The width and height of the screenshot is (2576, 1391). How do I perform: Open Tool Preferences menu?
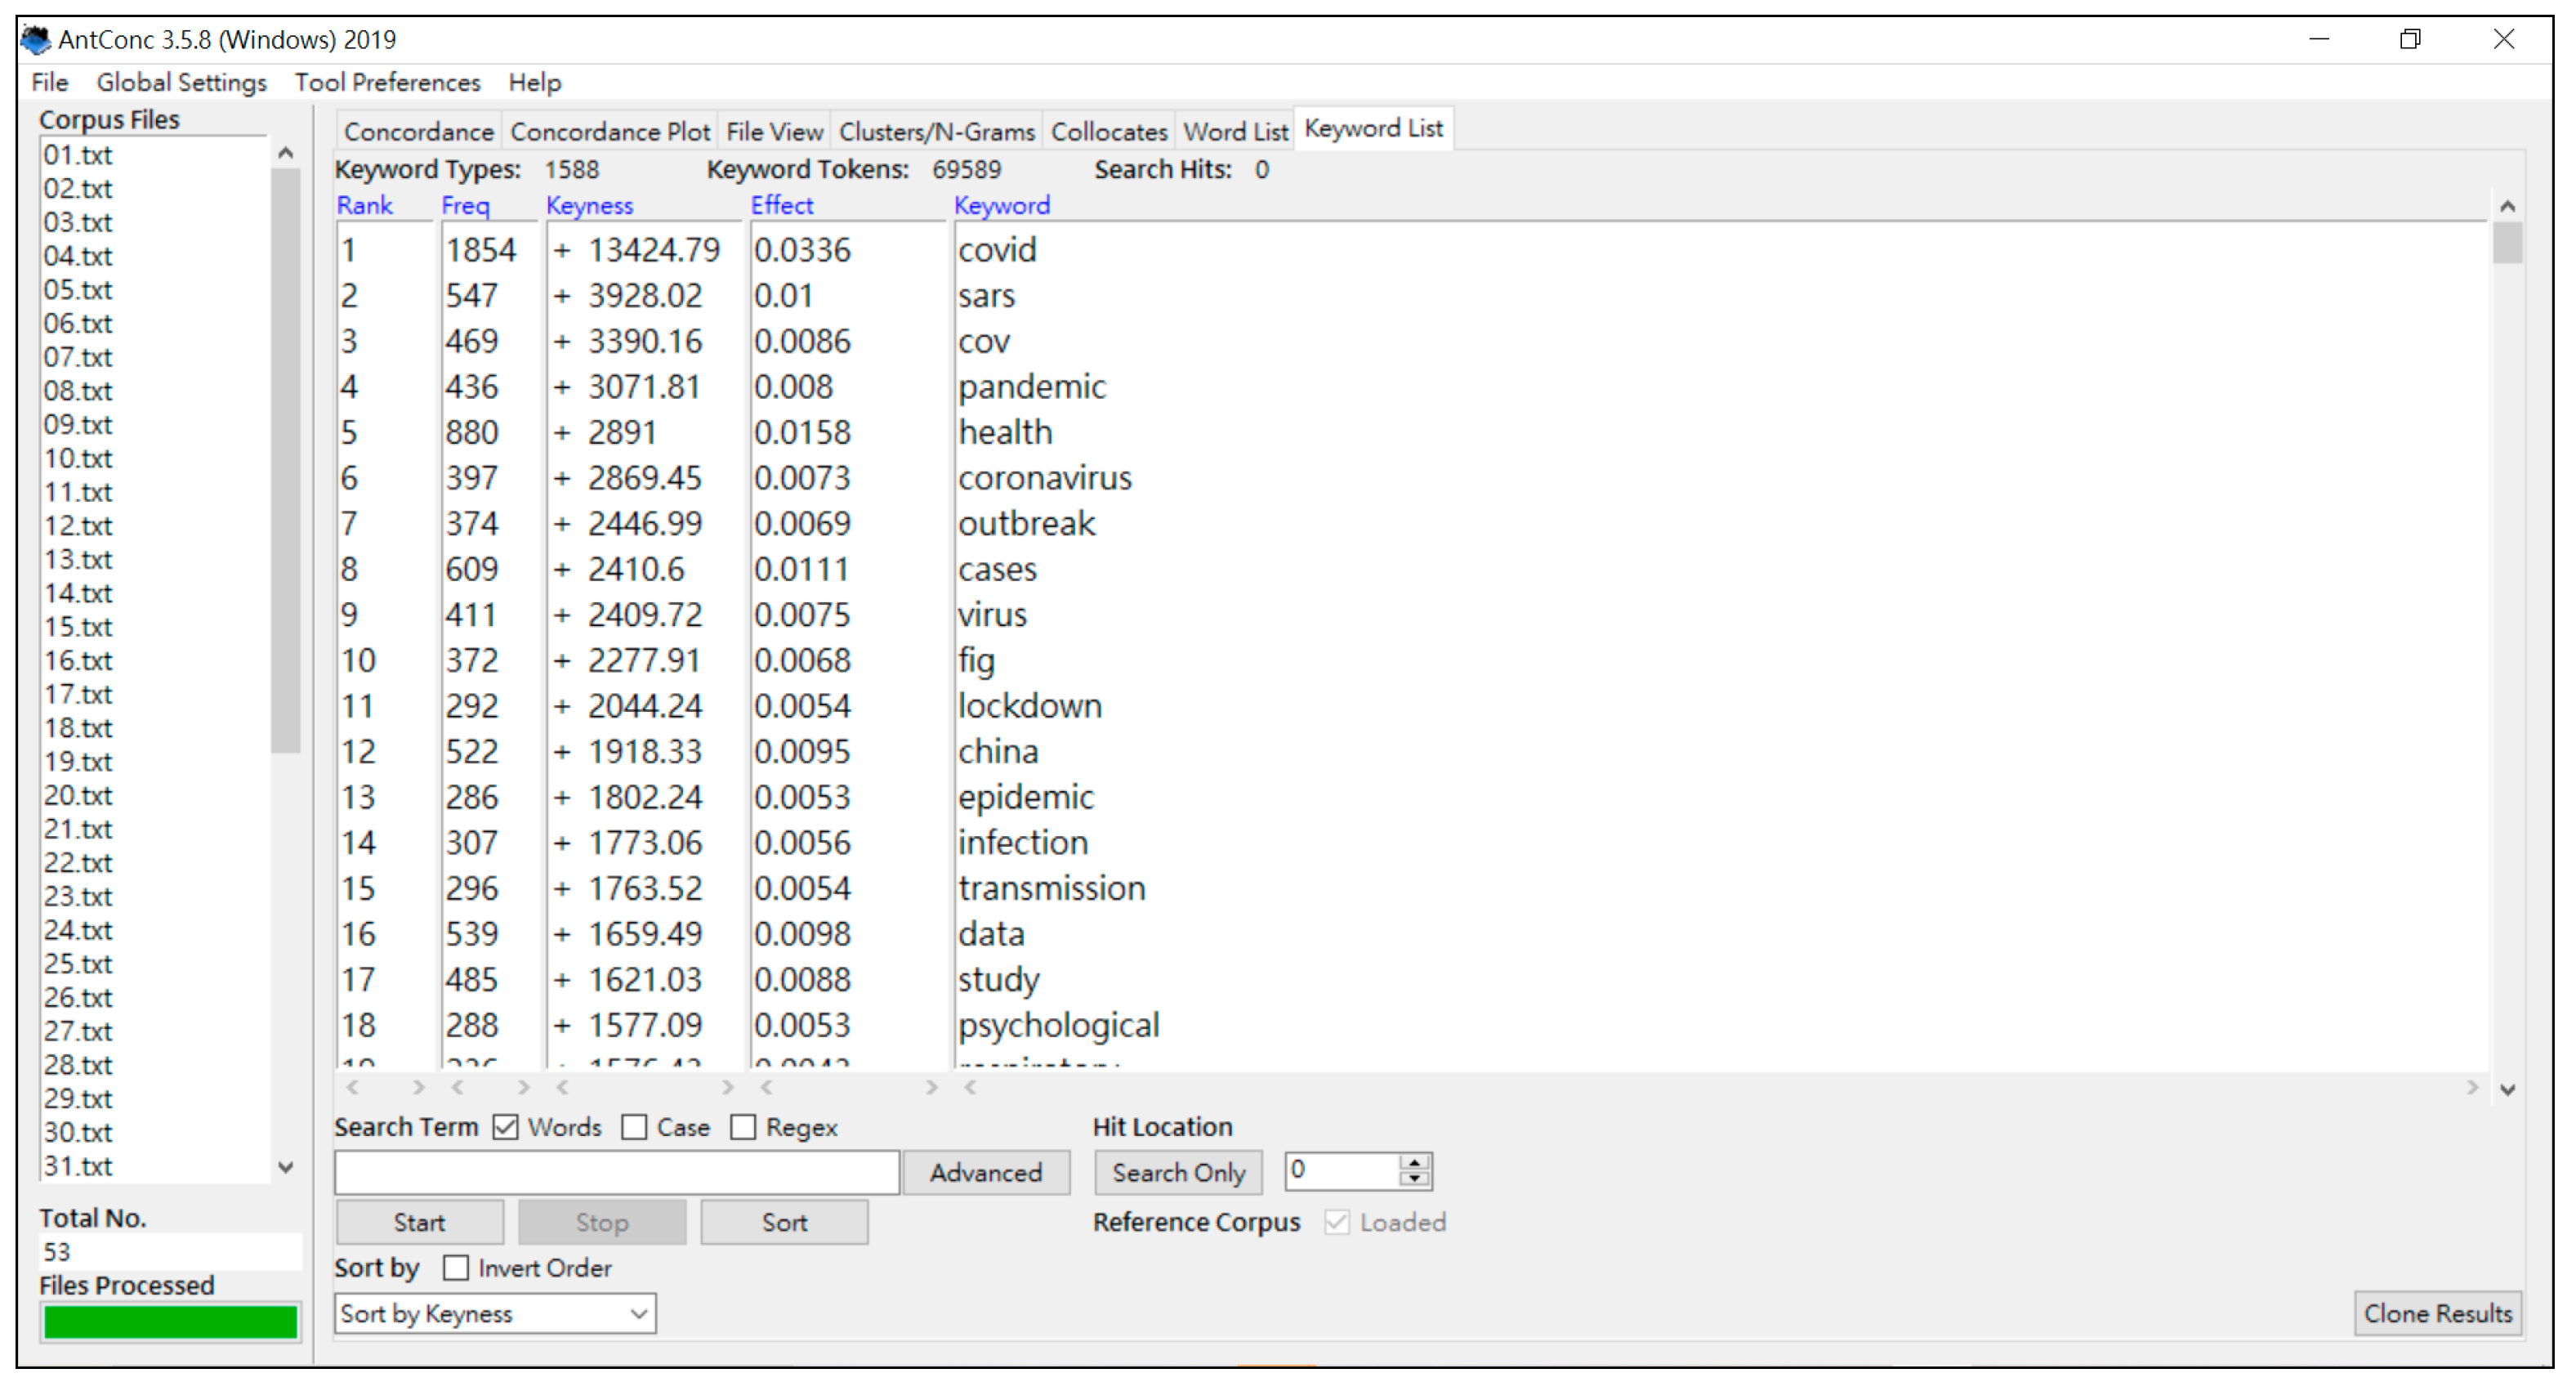point(387,82)
